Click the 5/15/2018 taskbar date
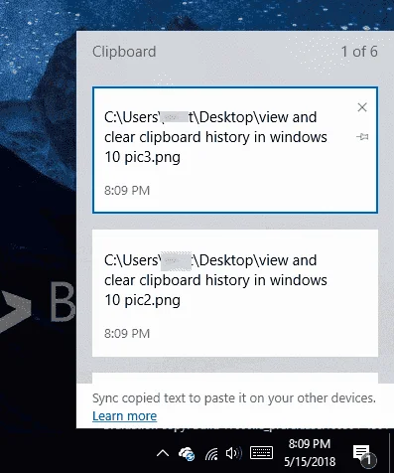Image resolution: width=394 pixels, height=473 pixels. (x=310, y=461)
